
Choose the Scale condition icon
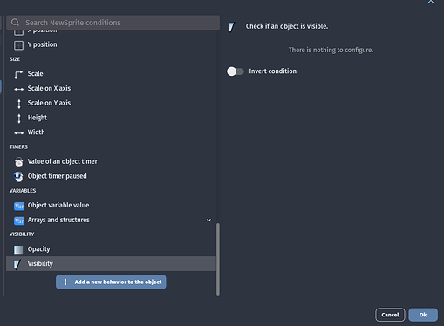point(18,74)
